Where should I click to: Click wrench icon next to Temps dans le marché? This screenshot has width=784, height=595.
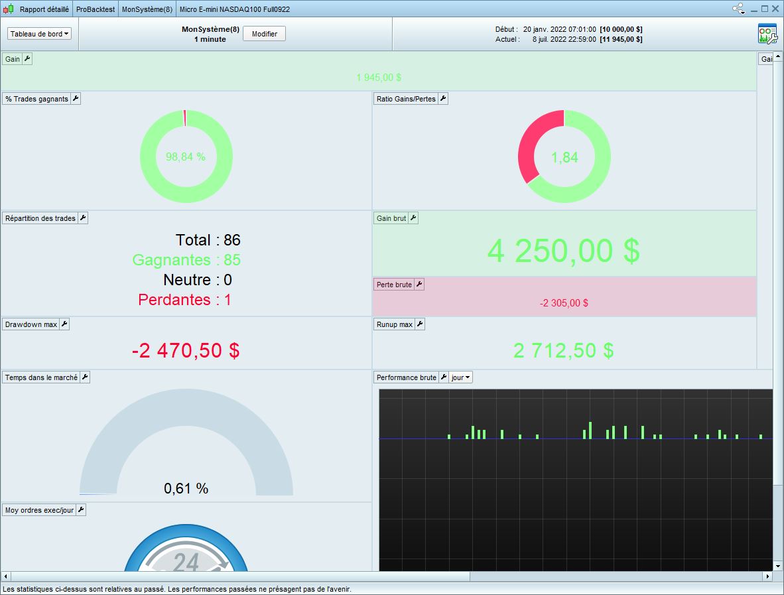pos(85,377)
